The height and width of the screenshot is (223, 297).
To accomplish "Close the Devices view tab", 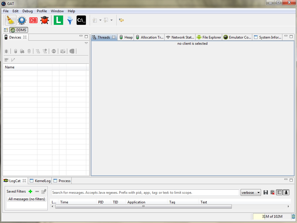I will pyautogui.click(x=25, y=37).
